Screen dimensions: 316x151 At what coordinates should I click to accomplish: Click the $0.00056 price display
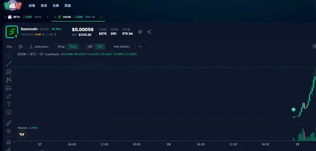tap(83, 30)
